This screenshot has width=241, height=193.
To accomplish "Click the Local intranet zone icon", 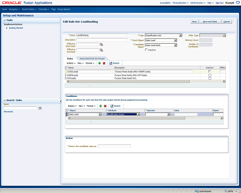I will pos(197,191).
